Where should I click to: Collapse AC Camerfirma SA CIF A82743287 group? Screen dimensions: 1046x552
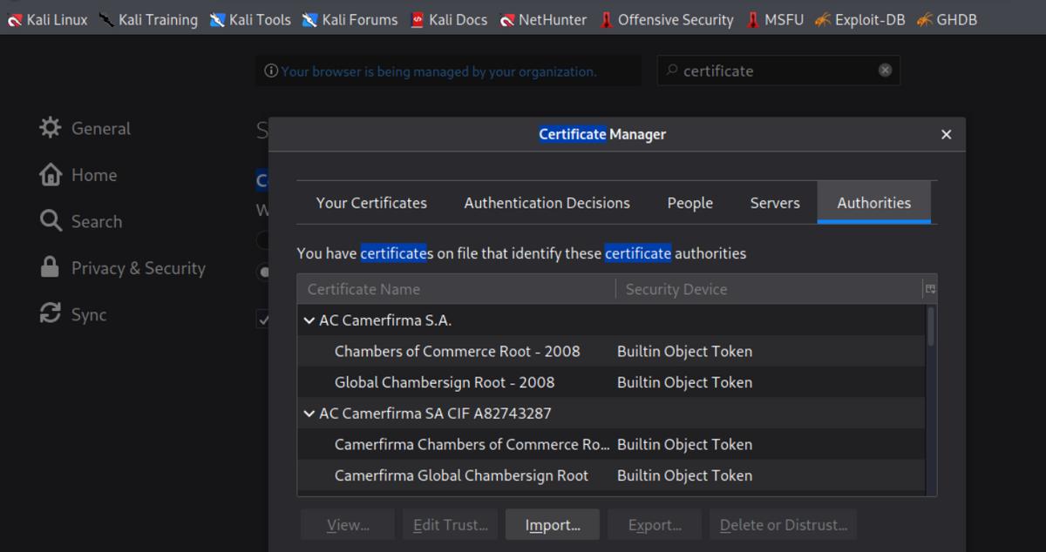click(x=309, y=414)
